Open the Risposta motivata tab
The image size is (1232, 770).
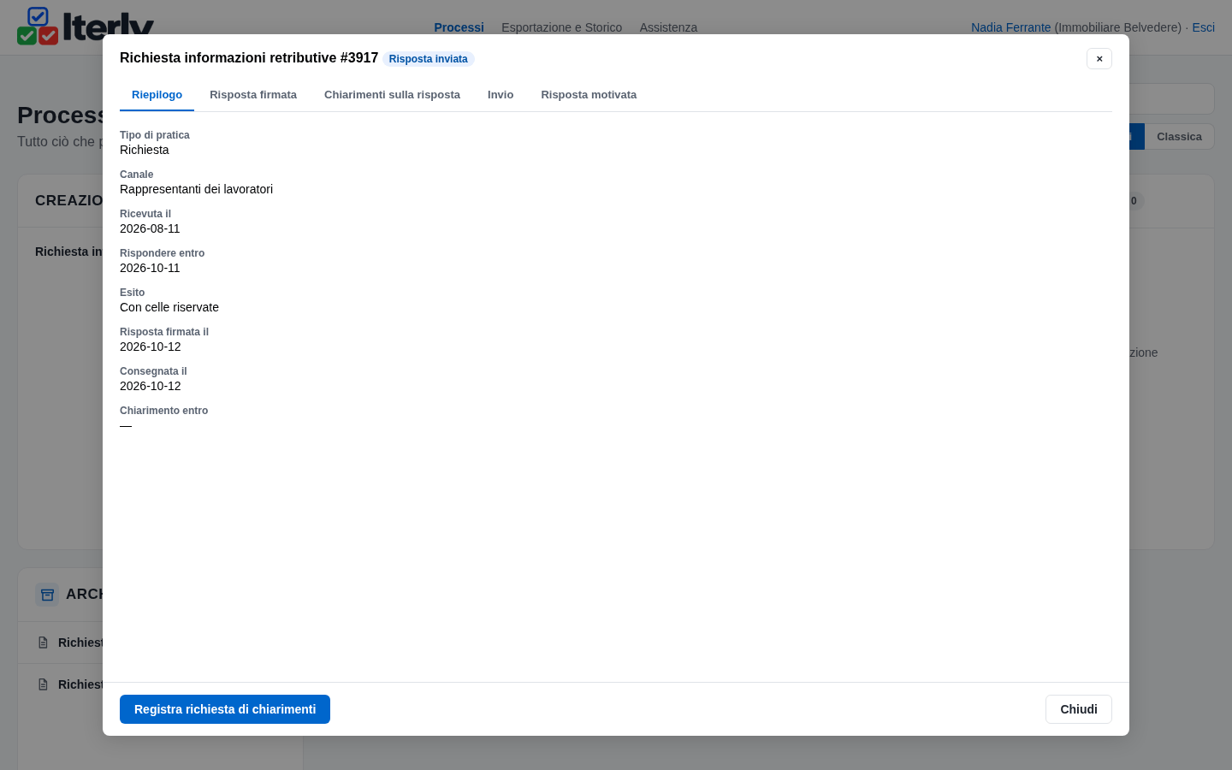[589, 95]
